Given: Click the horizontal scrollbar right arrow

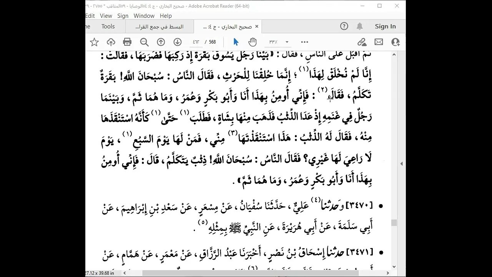Looking at the screenshot, I should [387, 273].
